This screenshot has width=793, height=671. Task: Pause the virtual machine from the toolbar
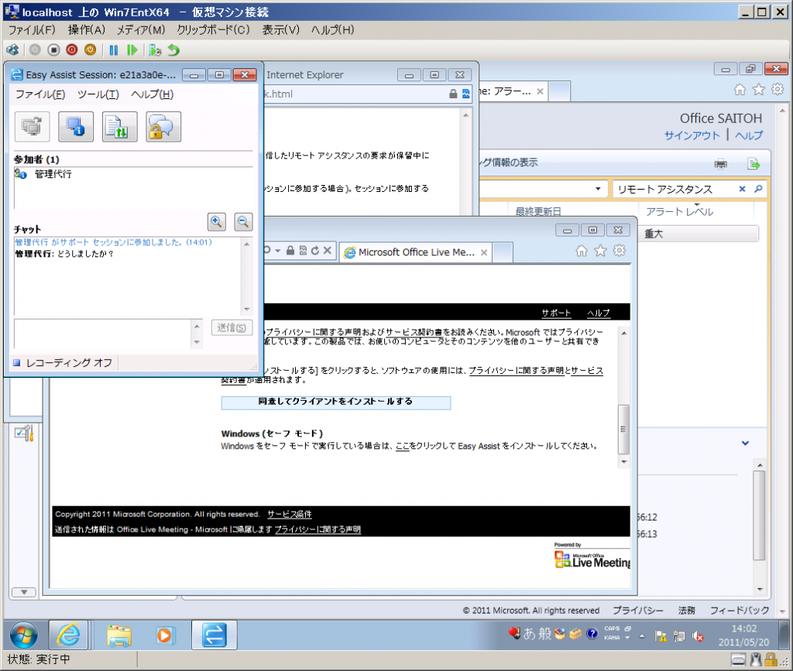point(113,50)
